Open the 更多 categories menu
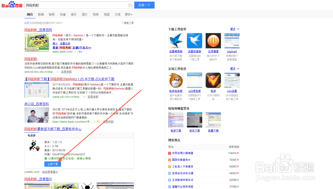 click(129, 14)
